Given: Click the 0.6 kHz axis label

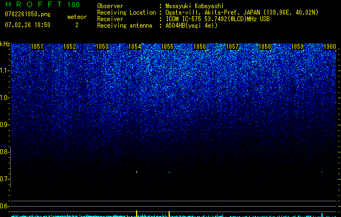Looking at the screenshot, I should pos(4,206).
